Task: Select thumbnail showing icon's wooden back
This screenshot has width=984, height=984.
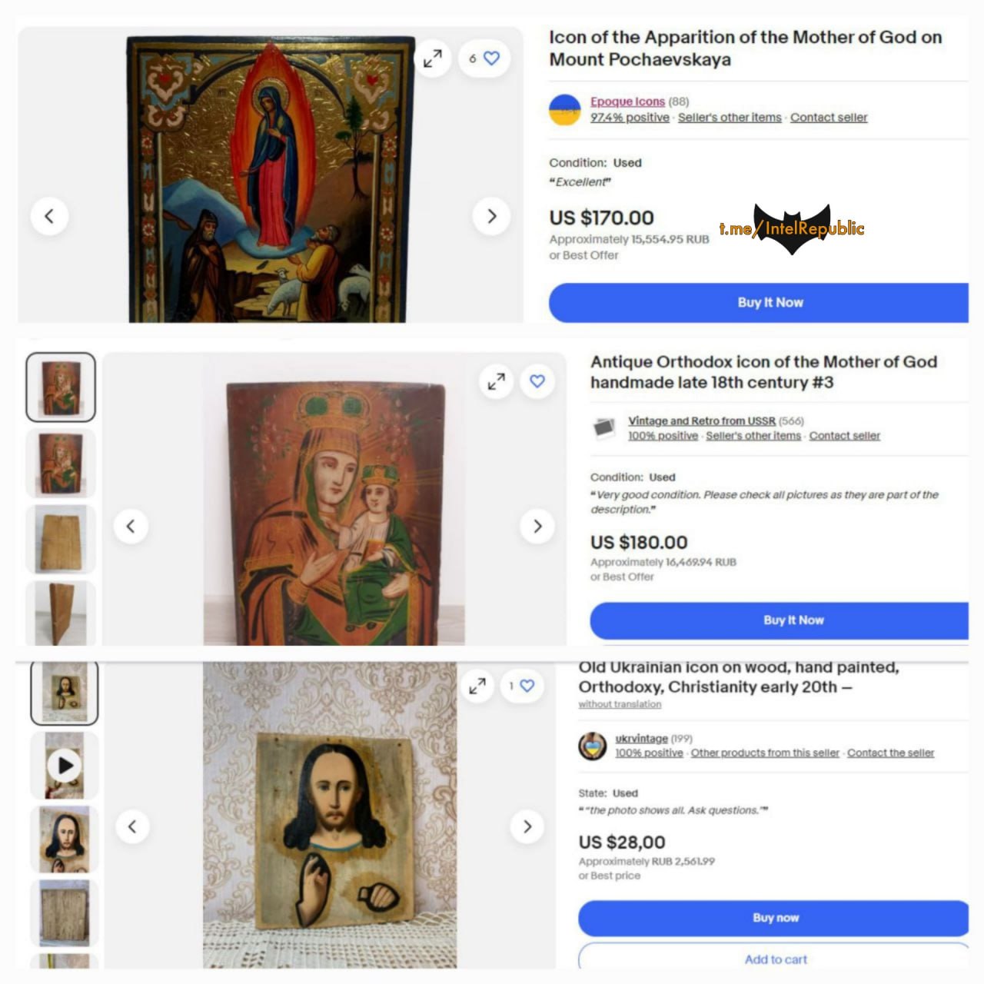Action: (61, 539)
